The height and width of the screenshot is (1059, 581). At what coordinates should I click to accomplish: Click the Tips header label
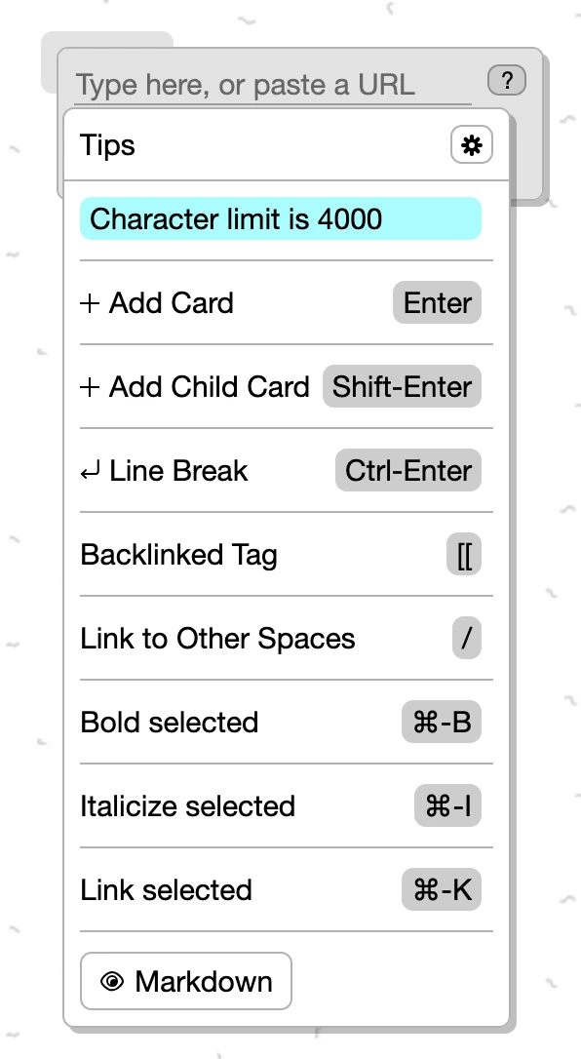[107, 144]
